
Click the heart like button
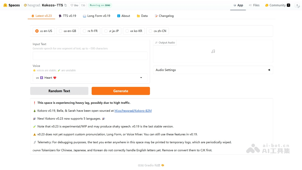click(74, 5)
